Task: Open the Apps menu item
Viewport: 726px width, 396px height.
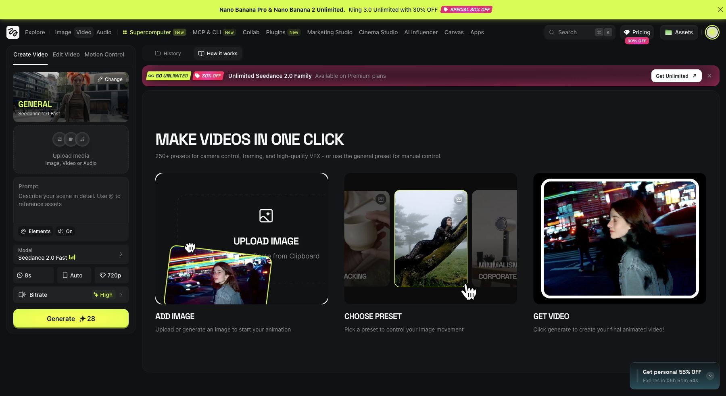Action: (x=477, y=32)
